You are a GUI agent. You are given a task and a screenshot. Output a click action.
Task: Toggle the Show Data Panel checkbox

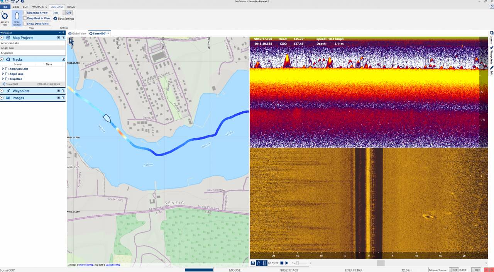tap(25, 24)
